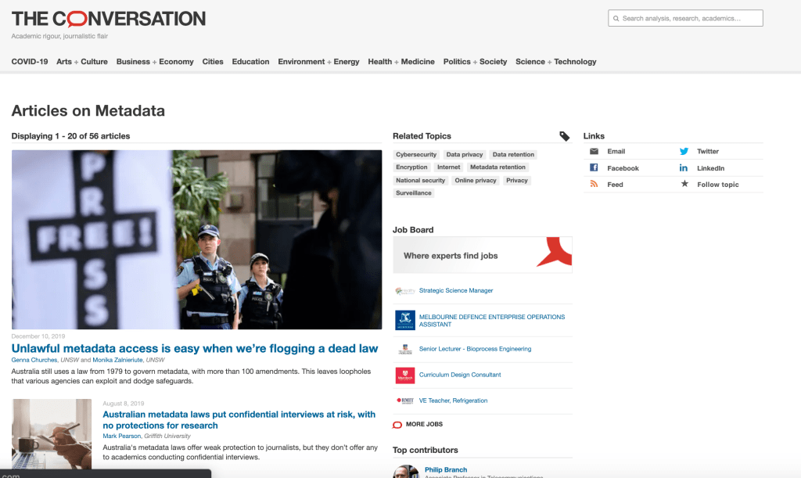Viewport: 801px width, 478px height.
Task: Choose the Metadata retention tag
Action: point(497,167)
